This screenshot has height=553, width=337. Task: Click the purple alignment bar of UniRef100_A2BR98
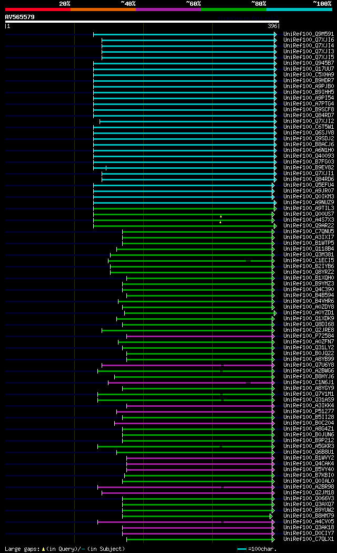185,487
